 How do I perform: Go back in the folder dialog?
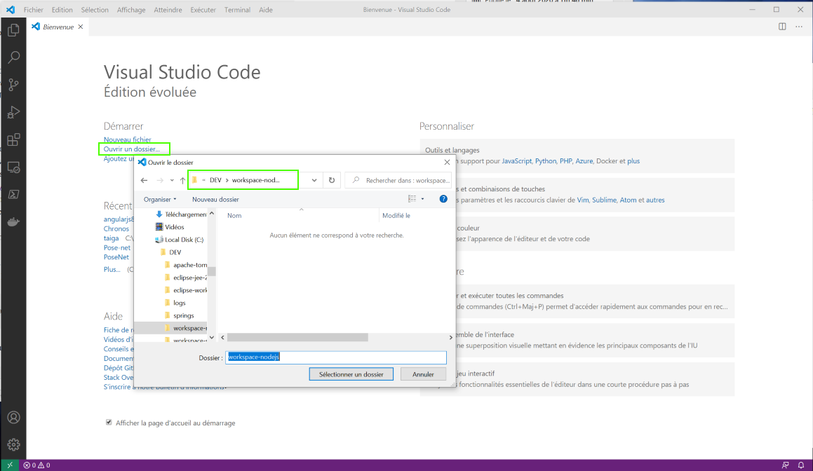click(144, 180)
